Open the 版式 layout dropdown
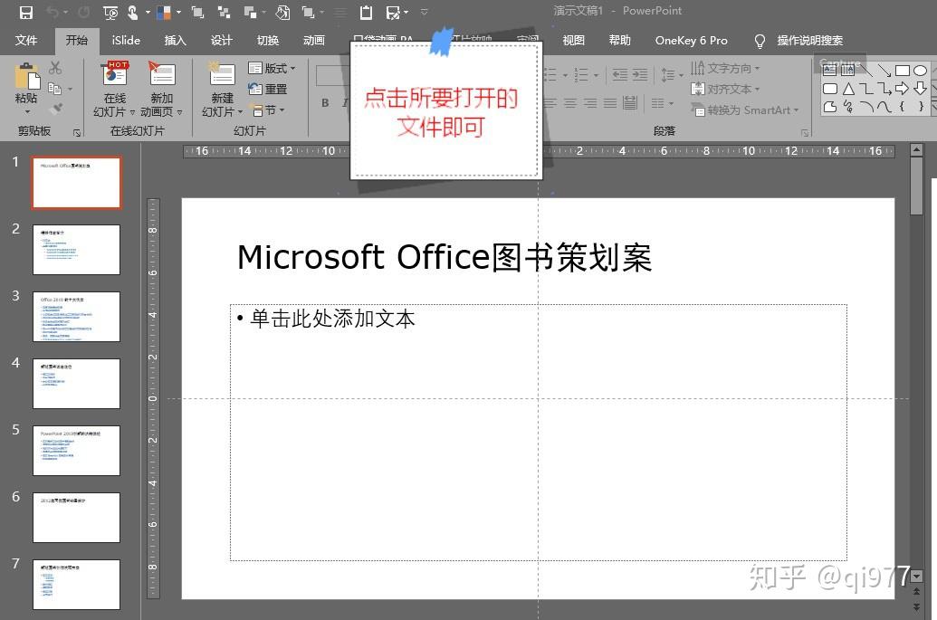The width and height of the screenshot is (937, 620). pos(272,69)
